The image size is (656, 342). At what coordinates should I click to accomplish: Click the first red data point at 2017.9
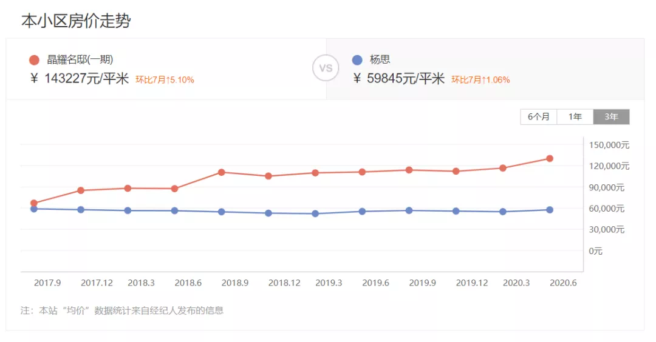[34, 203]
